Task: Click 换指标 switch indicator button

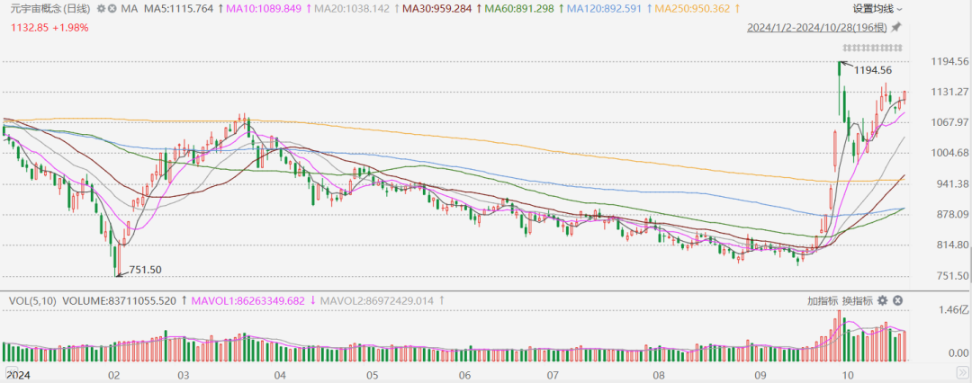Action: 858,300
